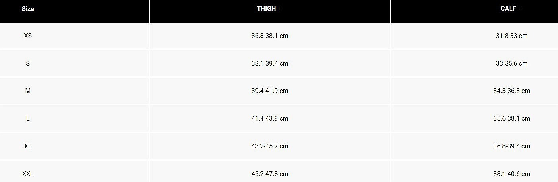The image size is (558, 182).
Task: Select the XL size row label
Action: (x=28, y=146)
